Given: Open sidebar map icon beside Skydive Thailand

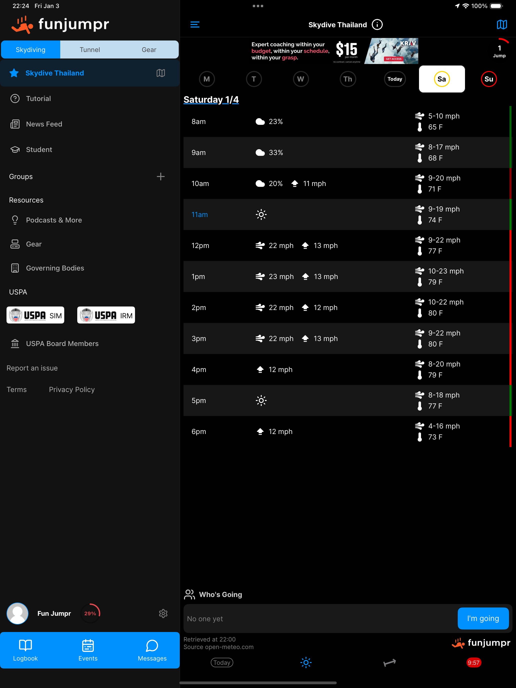Looking at the screenshot, I should tap(160, 73).
